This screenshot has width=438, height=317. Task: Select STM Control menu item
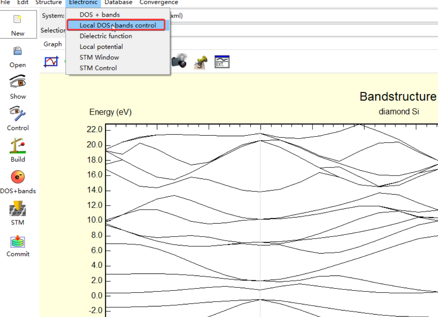(98, 68)
